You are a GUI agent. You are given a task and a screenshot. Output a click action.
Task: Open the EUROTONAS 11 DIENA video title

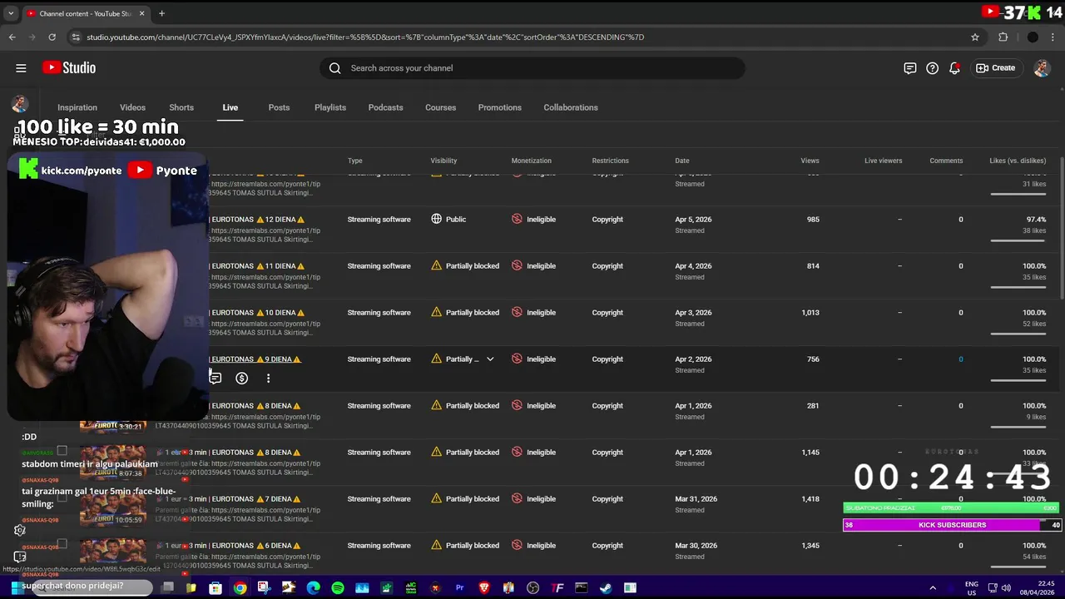coord(257,266)
